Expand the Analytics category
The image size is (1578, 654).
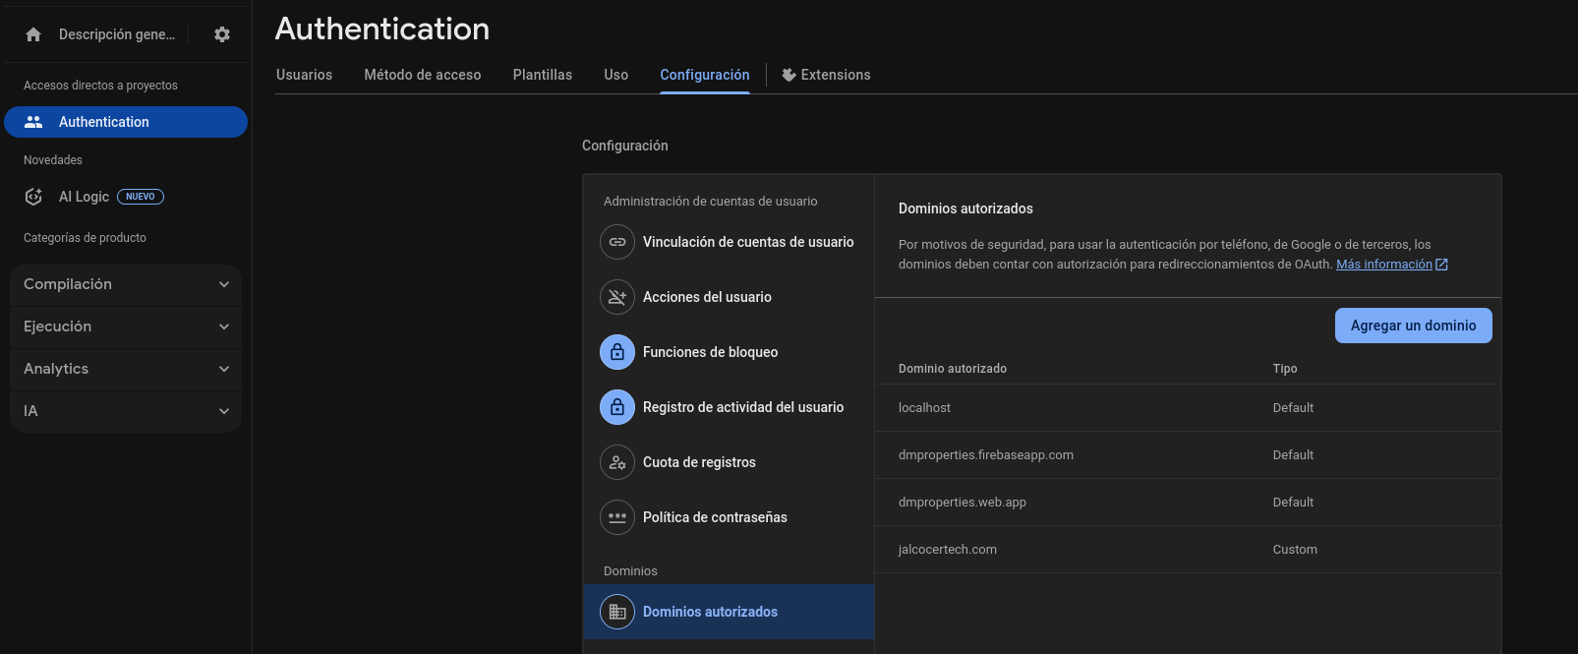[x=224, y=369]
